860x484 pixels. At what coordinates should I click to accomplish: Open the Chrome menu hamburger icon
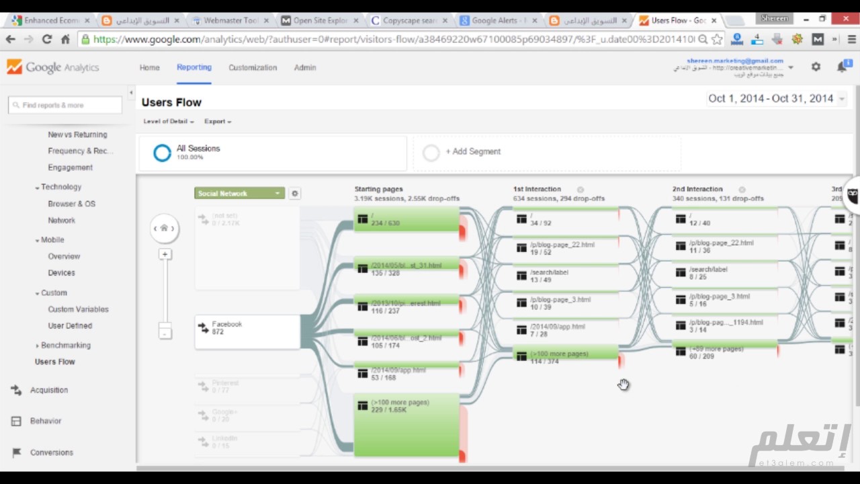click(x=852, y=40)
